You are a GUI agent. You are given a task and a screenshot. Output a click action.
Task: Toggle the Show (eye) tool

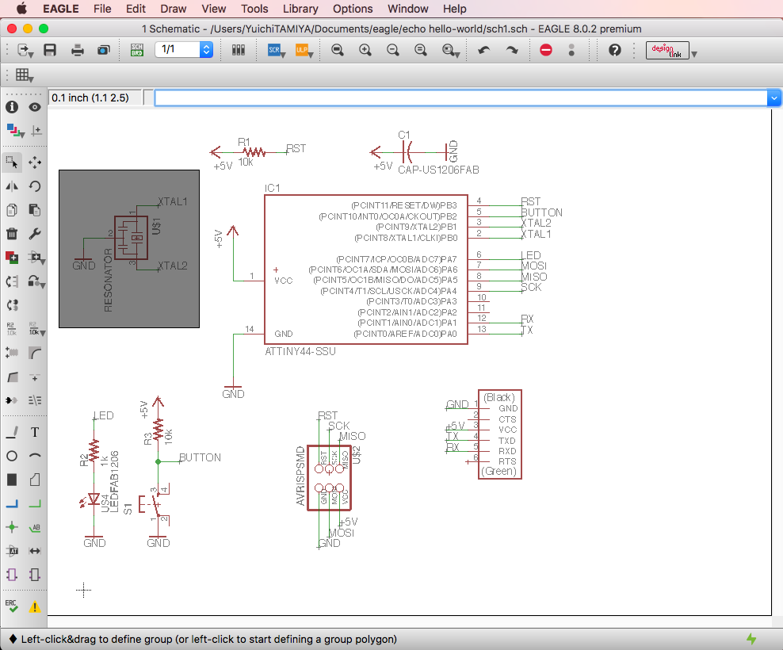pyautogui.click(x=34, y=107)
